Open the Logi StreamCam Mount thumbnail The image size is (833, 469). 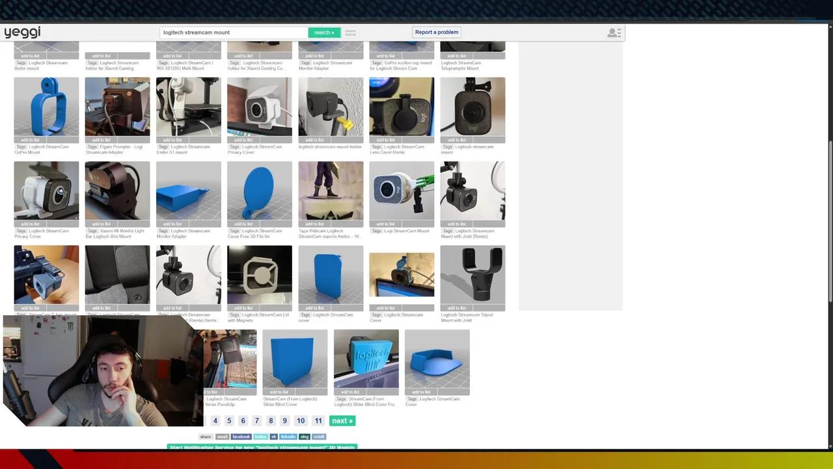402,191
